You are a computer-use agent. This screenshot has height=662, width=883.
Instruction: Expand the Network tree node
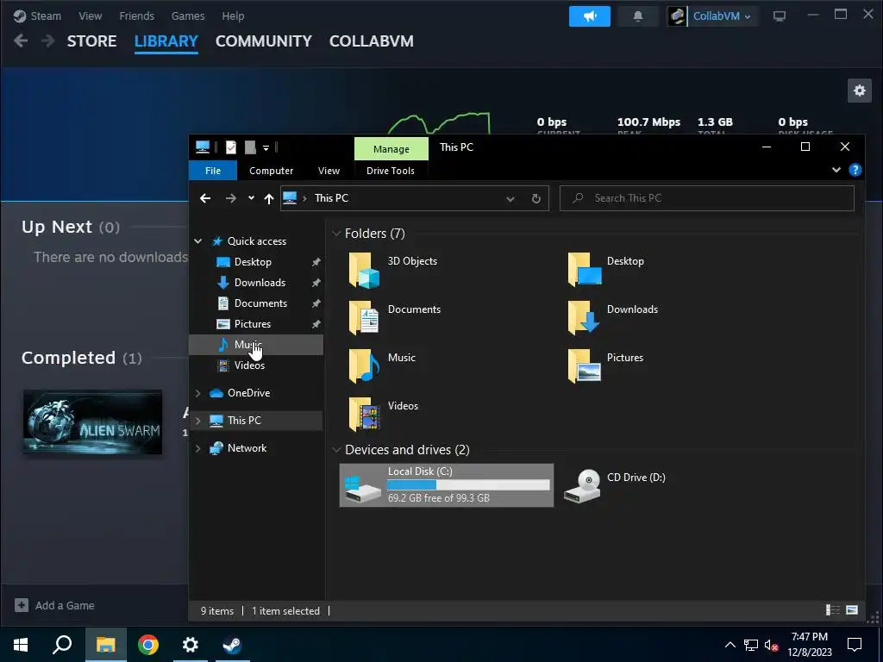tap(198, 448)
